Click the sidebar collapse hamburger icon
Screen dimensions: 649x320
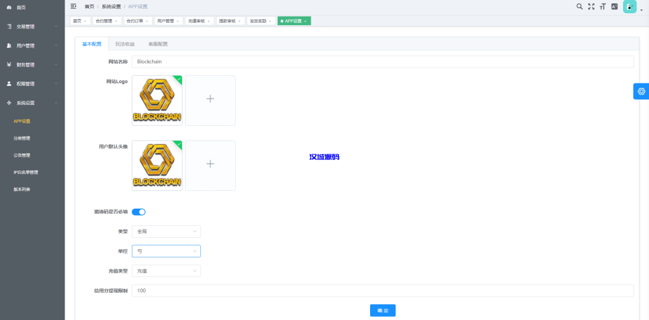tap(74, 6)
